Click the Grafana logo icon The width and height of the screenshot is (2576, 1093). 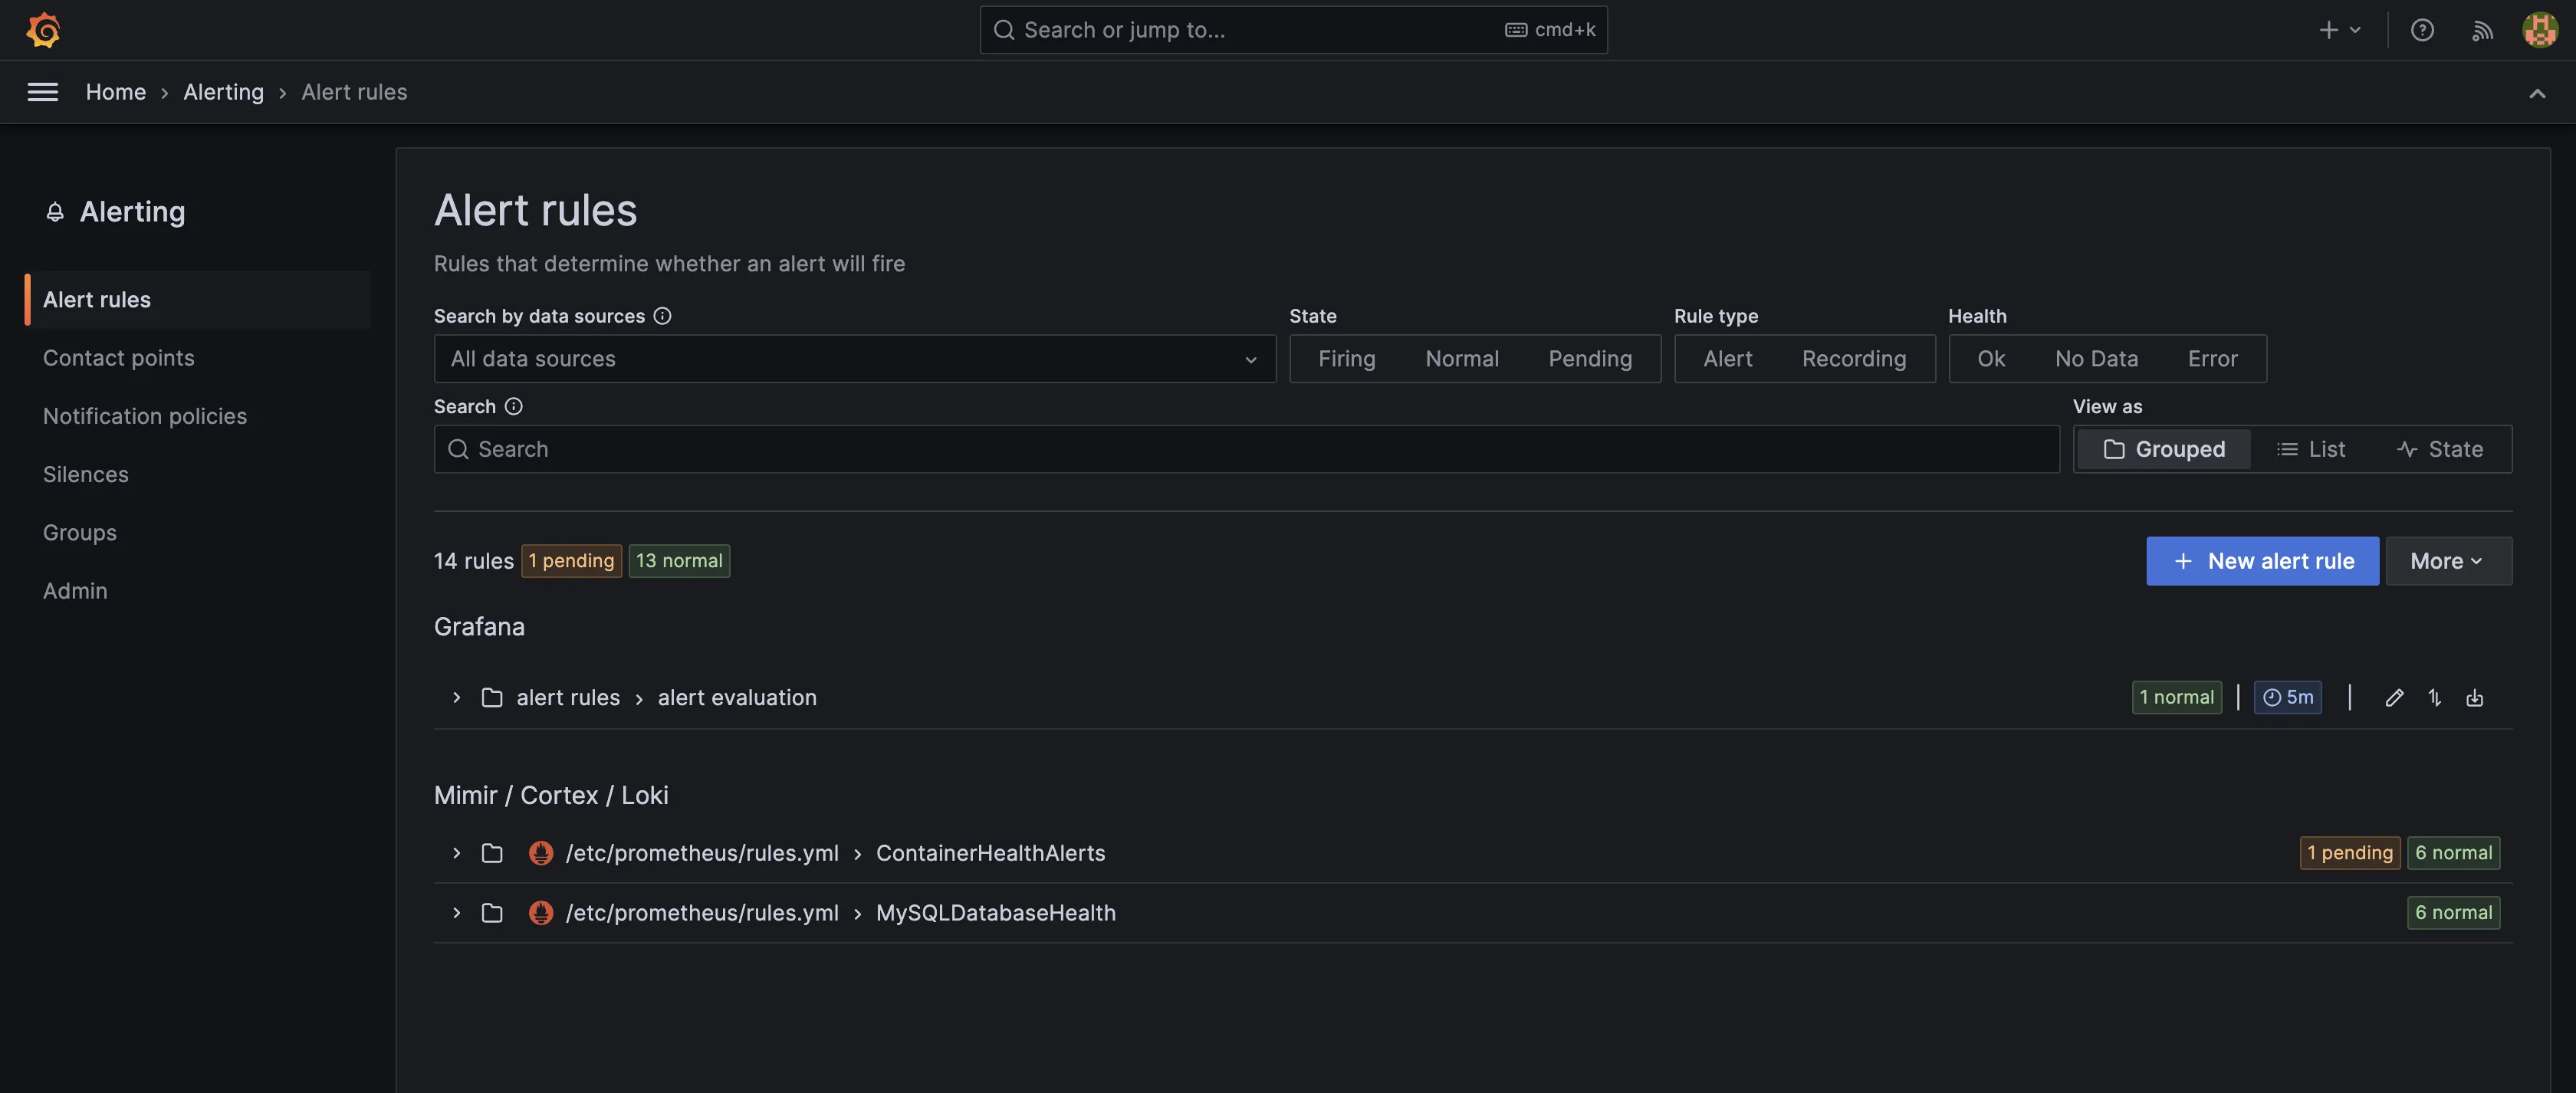point(43,30)
